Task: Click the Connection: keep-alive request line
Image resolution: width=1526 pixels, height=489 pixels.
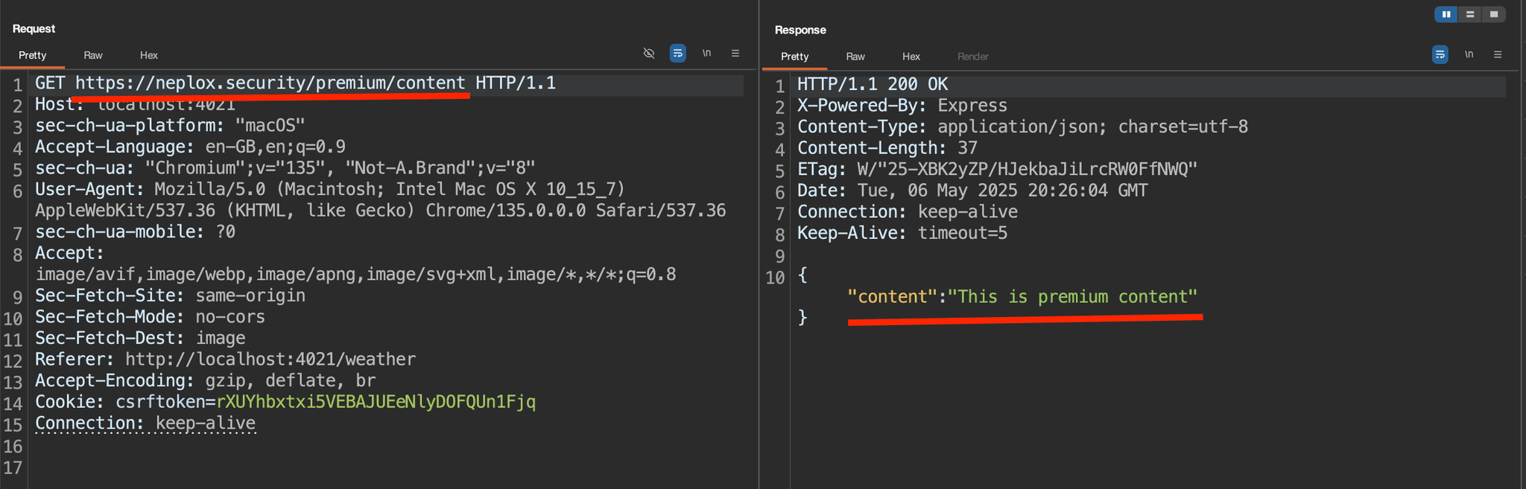Action: tap(145, 423)
